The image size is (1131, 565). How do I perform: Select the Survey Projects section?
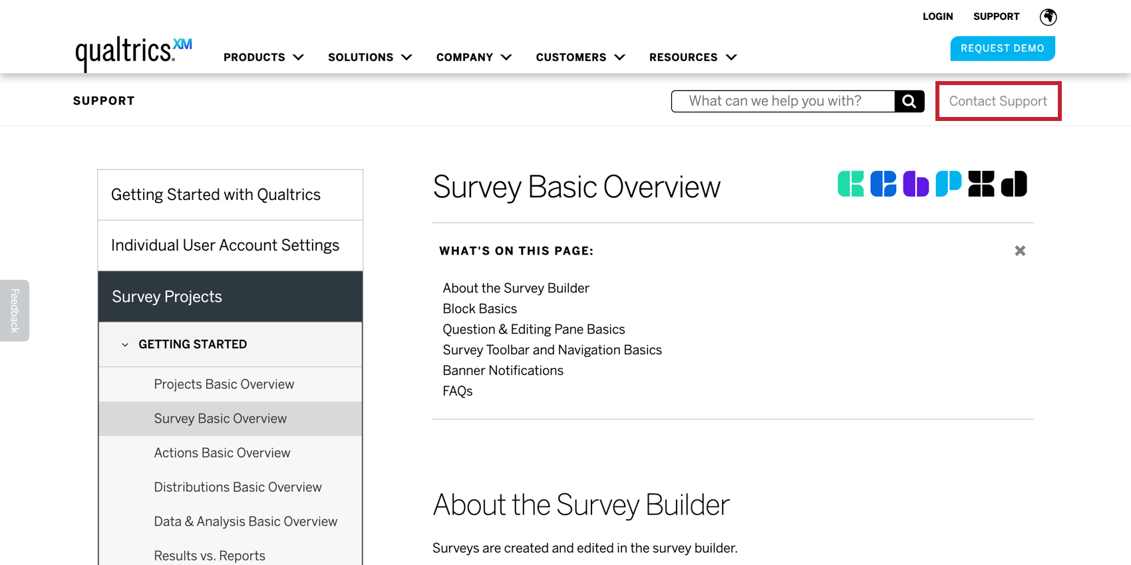(230, 296)
